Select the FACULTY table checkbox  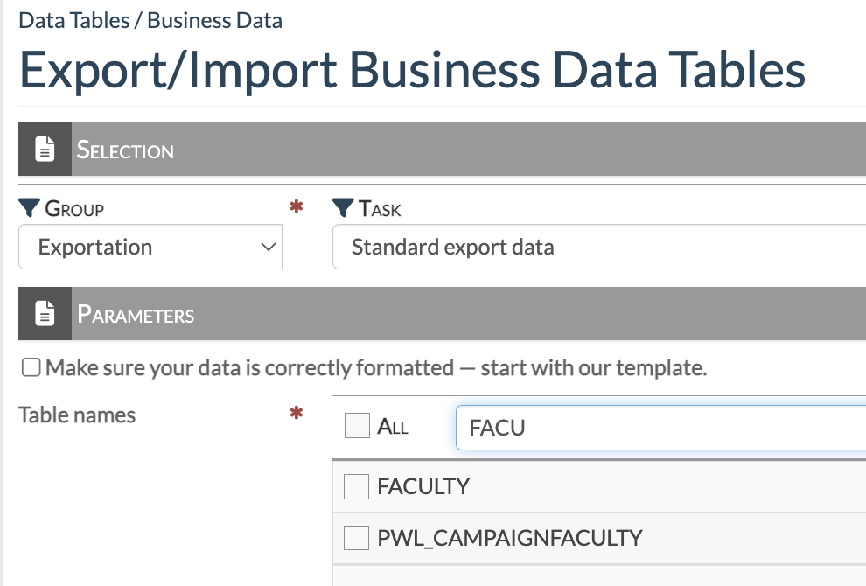(x=356, y=486)
